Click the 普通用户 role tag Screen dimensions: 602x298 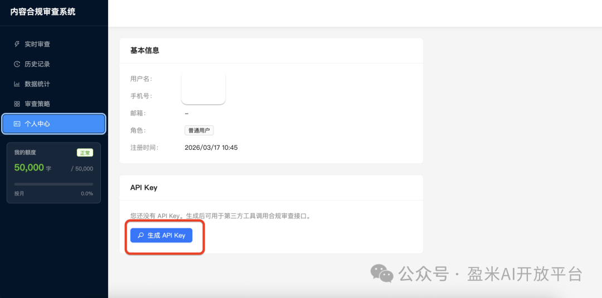tap(199, 130)
